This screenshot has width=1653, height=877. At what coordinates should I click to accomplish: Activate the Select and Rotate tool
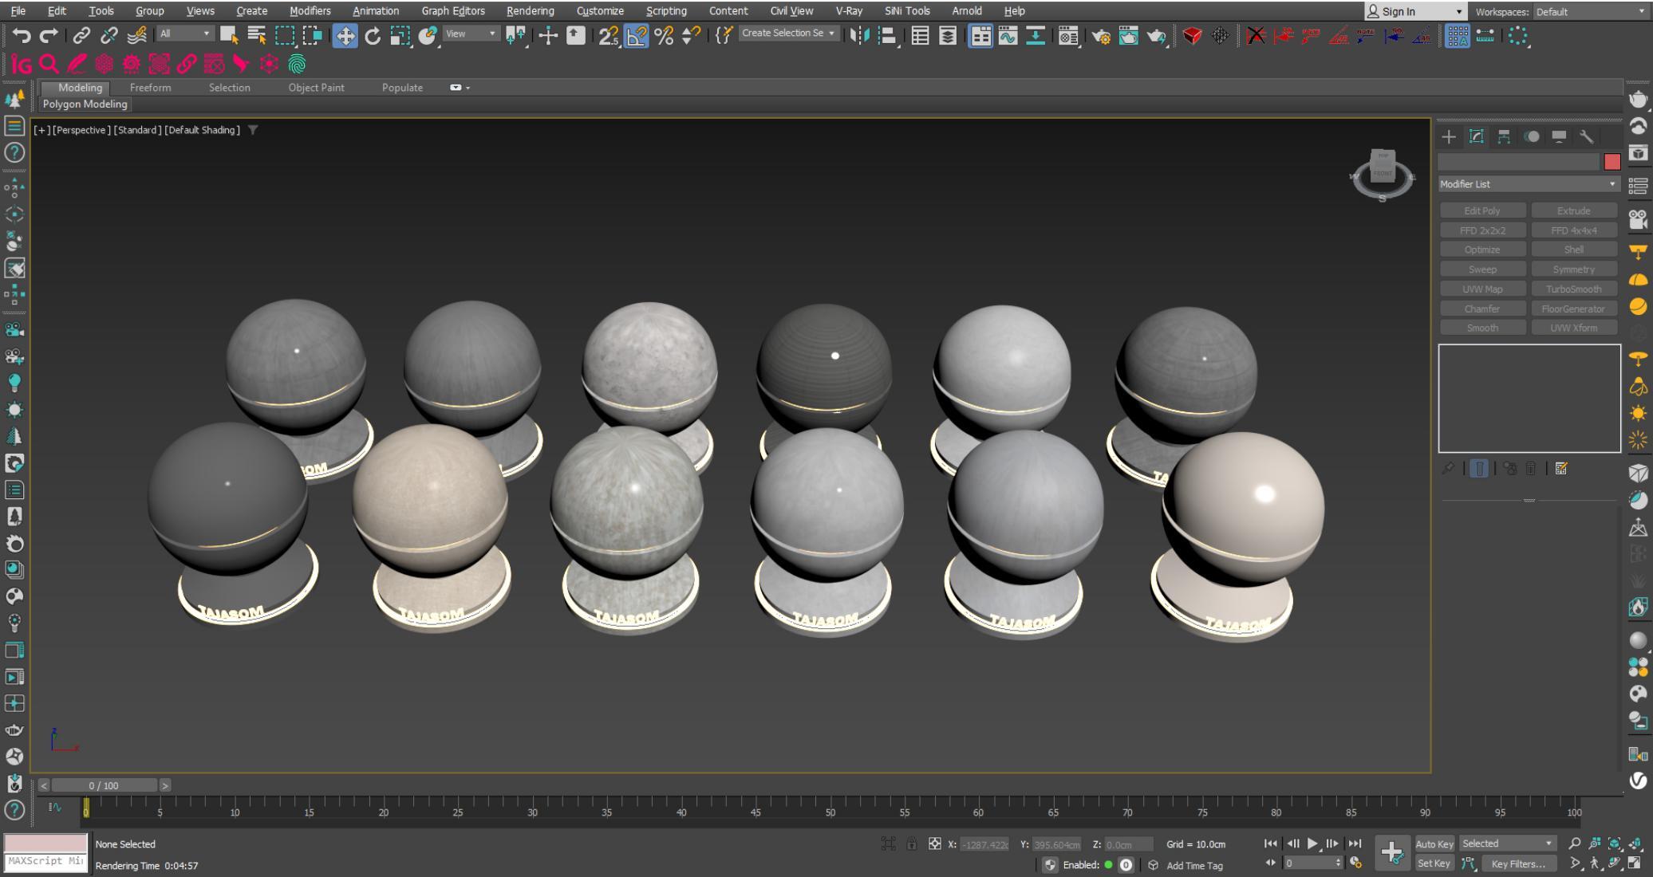(373, 36)
